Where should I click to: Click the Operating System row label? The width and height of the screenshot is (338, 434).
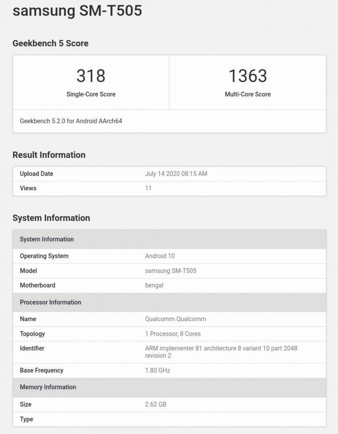tap(44, 256)
